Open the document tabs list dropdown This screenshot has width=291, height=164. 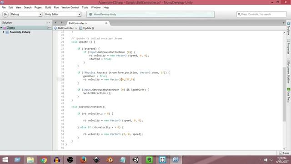click(x=283, y=23)
